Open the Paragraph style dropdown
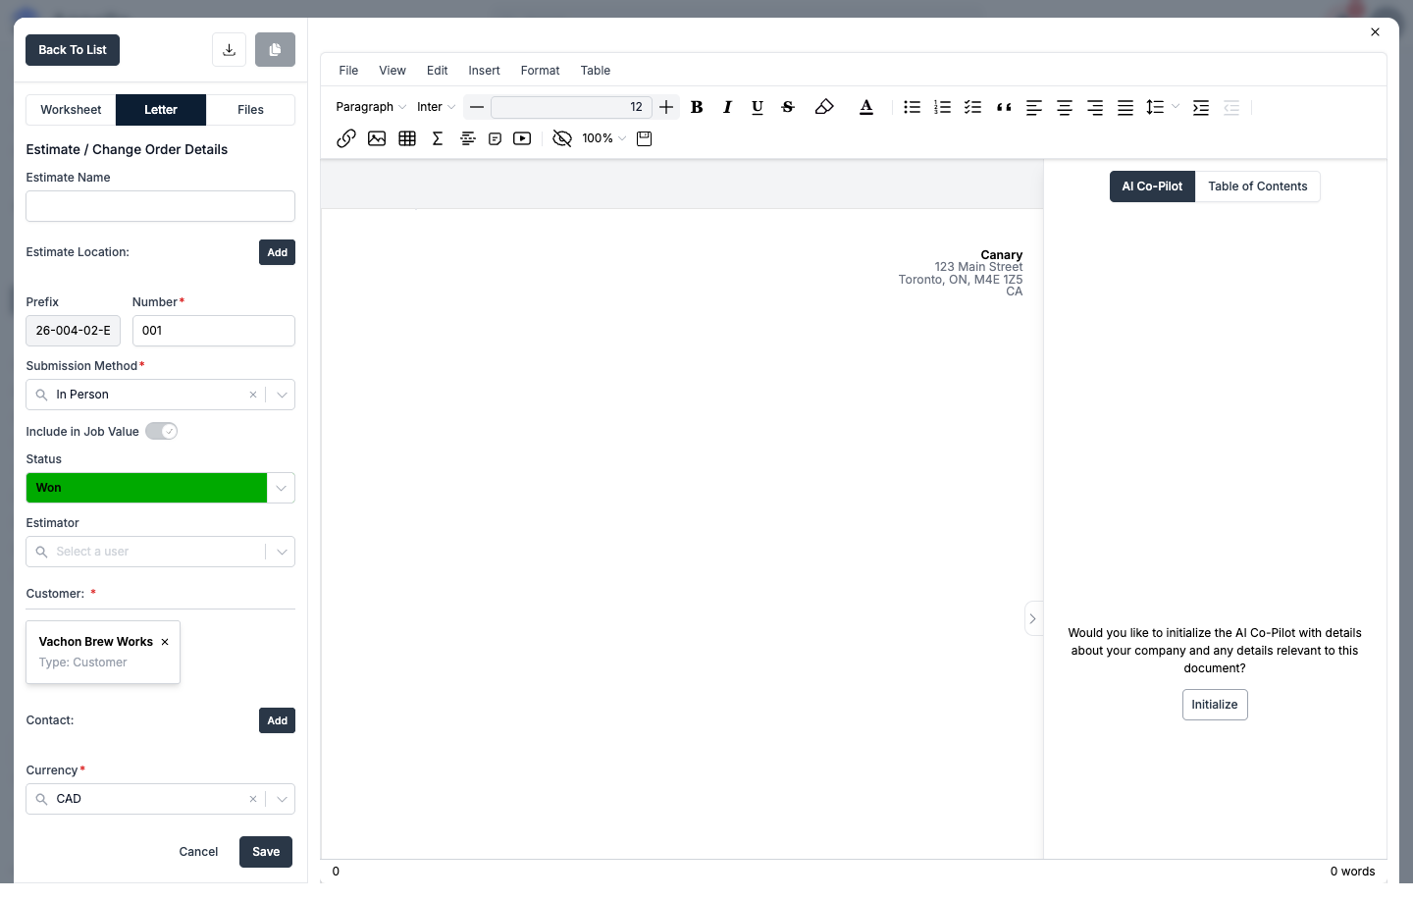Screen dimensions: 1413x901 [371, 107]
